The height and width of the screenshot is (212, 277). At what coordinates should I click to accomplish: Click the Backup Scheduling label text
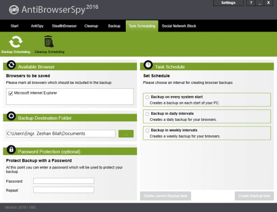coord(16,52)
